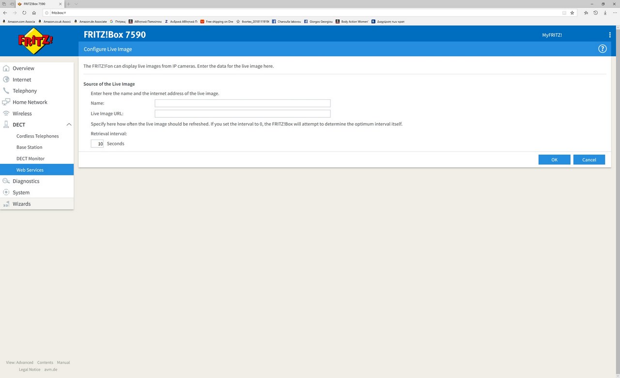Open the Wizards menu label
The image size is (620, 378).
tap(21, 204)
